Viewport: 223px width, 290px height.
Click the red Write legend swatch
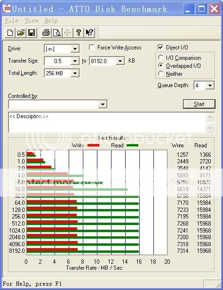(93, 145)
